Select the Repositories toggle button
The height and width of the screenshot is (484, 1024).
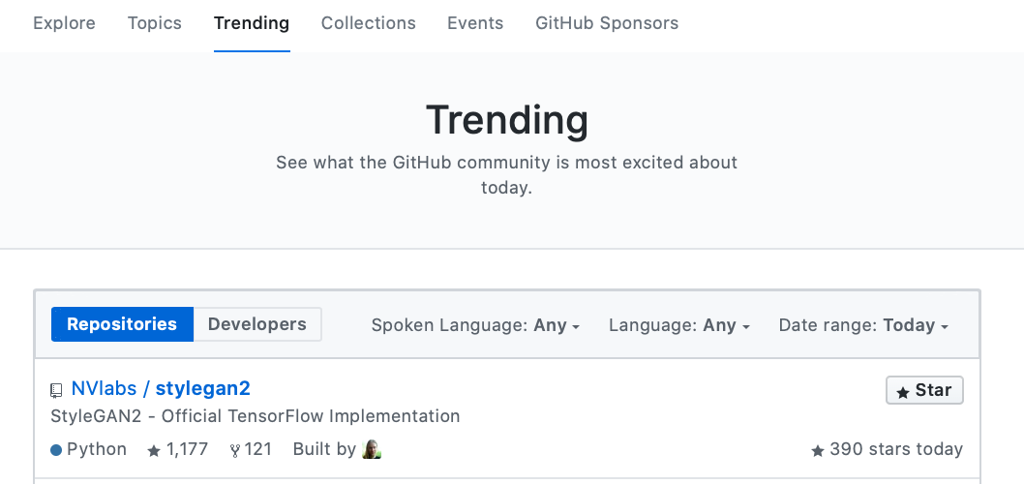tap(122, 324)
